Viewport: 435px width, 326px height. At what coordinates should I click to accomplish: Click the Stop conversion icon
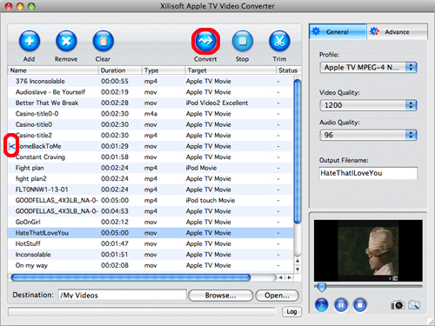click(x=243, y=41)
